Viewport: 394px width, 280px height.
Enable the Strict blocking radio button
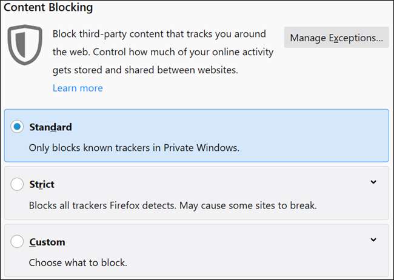coord(18,184)
